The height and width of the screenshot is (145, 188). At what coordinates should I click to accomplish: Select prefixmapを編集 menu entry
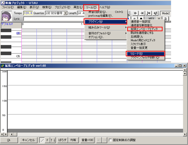click(106, 16)
